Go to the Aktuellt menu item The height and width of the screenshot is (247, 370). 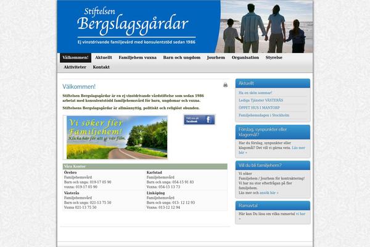point(104,57)
